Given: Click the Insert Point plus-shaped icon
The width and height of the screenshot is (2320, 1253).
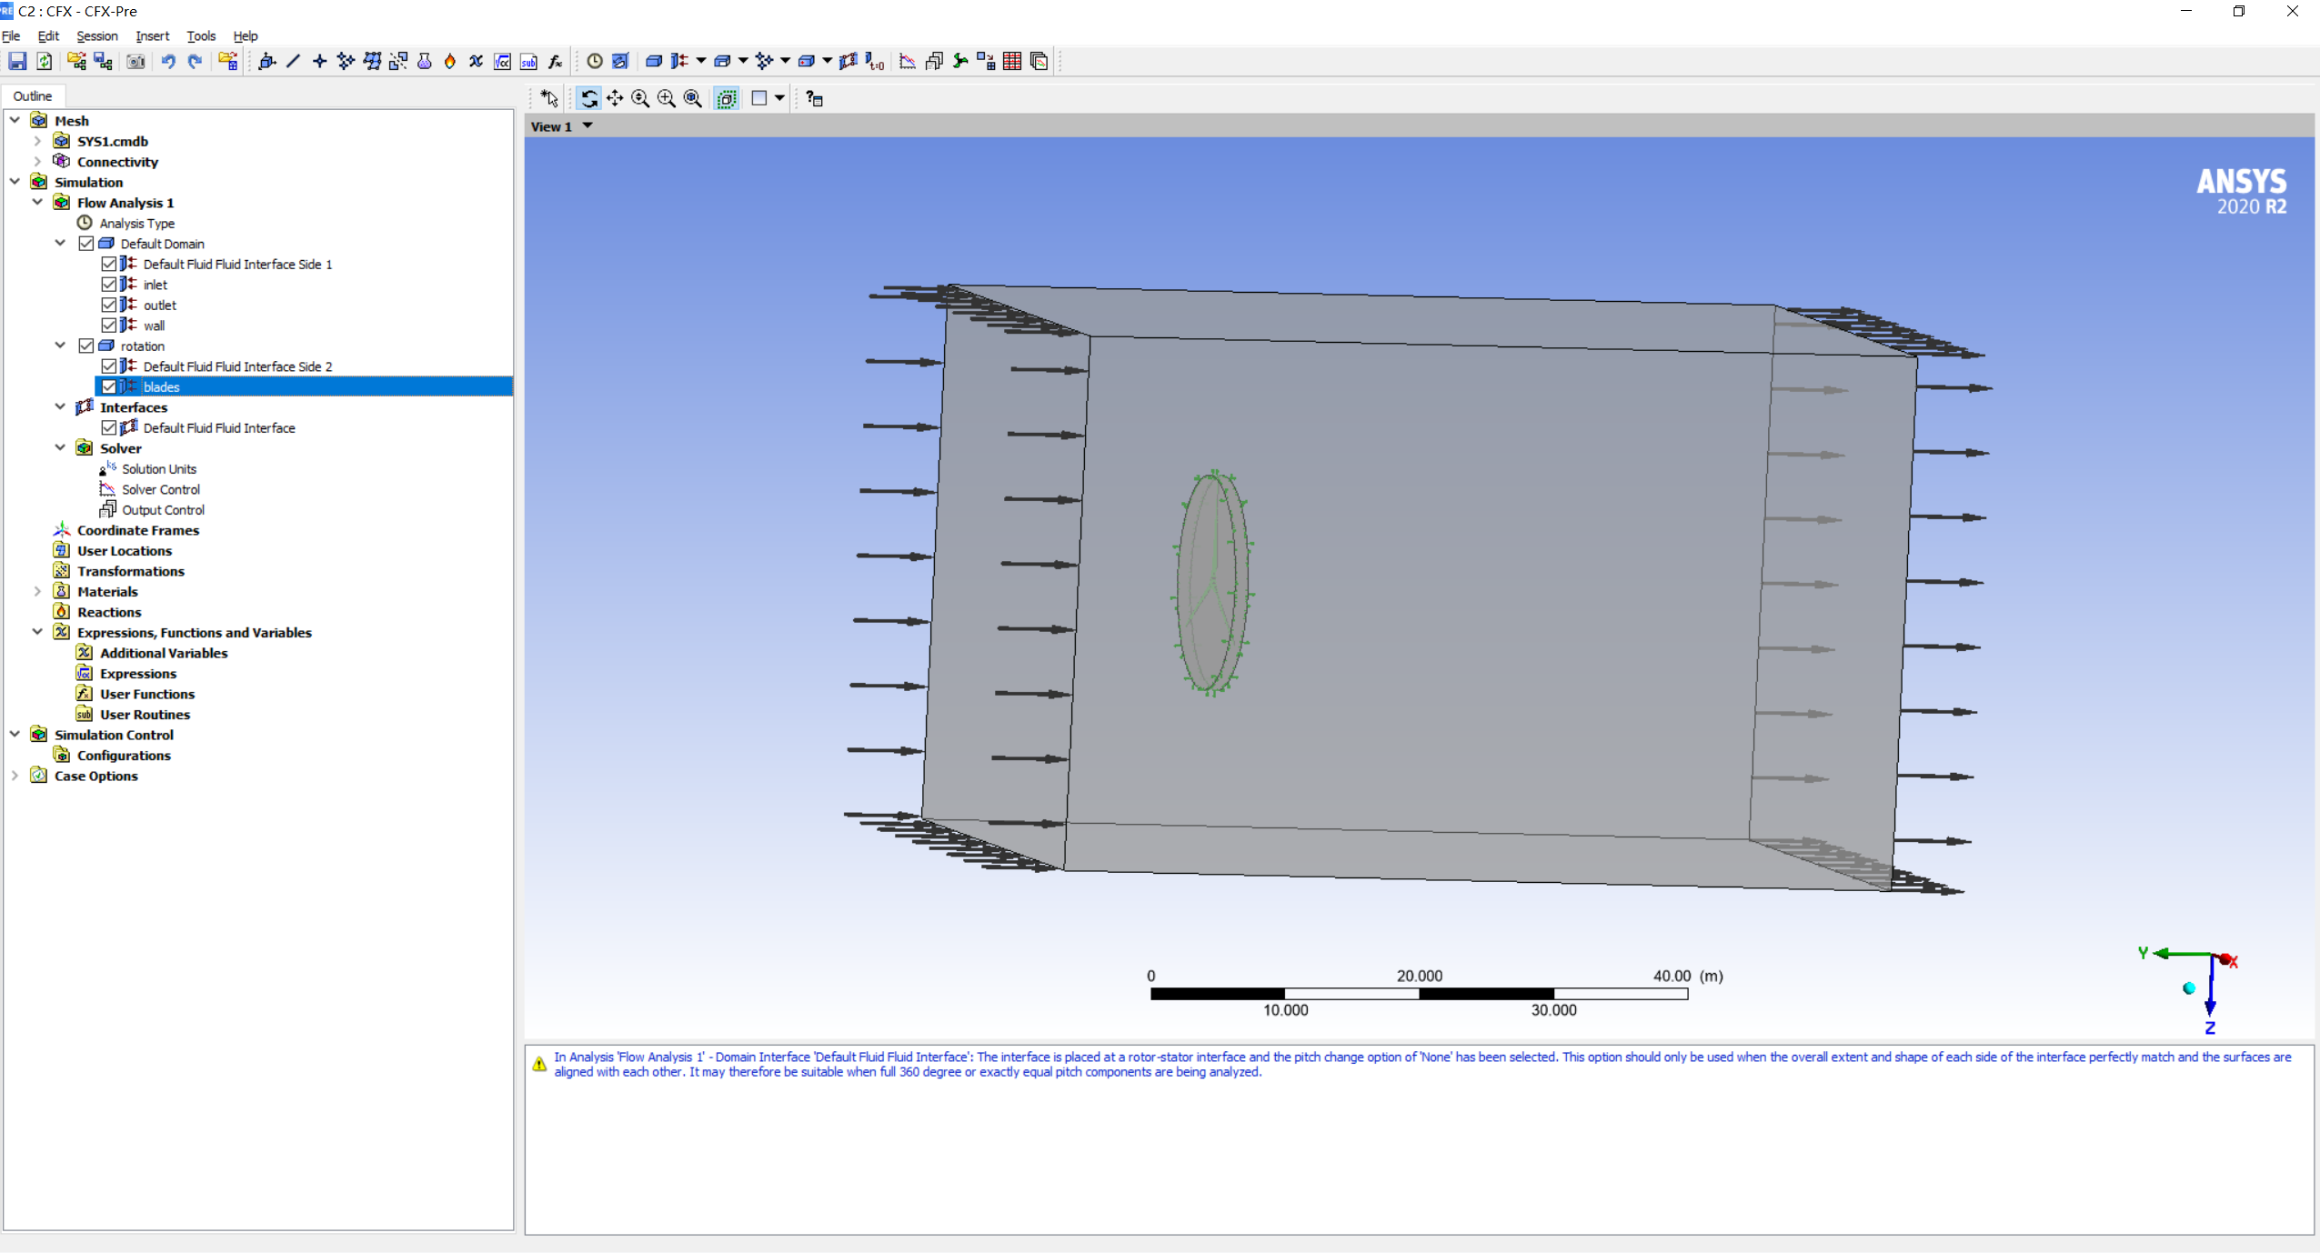Looking at the screenshot, I should coord(319,61).
